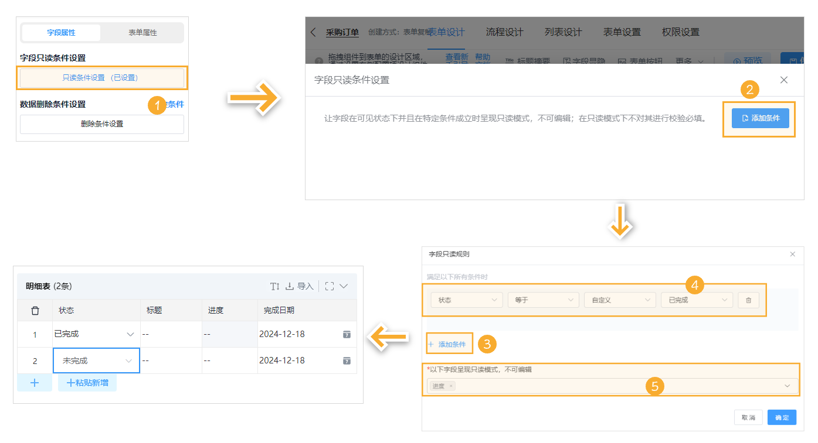Open the 状态 field dropdown in the rule

(x=467, y=299)
